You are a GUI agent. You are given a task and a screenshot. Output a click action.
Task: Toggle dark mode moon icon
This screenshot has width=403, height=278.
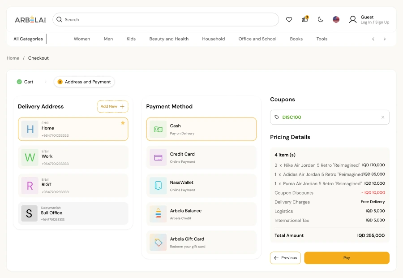(320, 20)
